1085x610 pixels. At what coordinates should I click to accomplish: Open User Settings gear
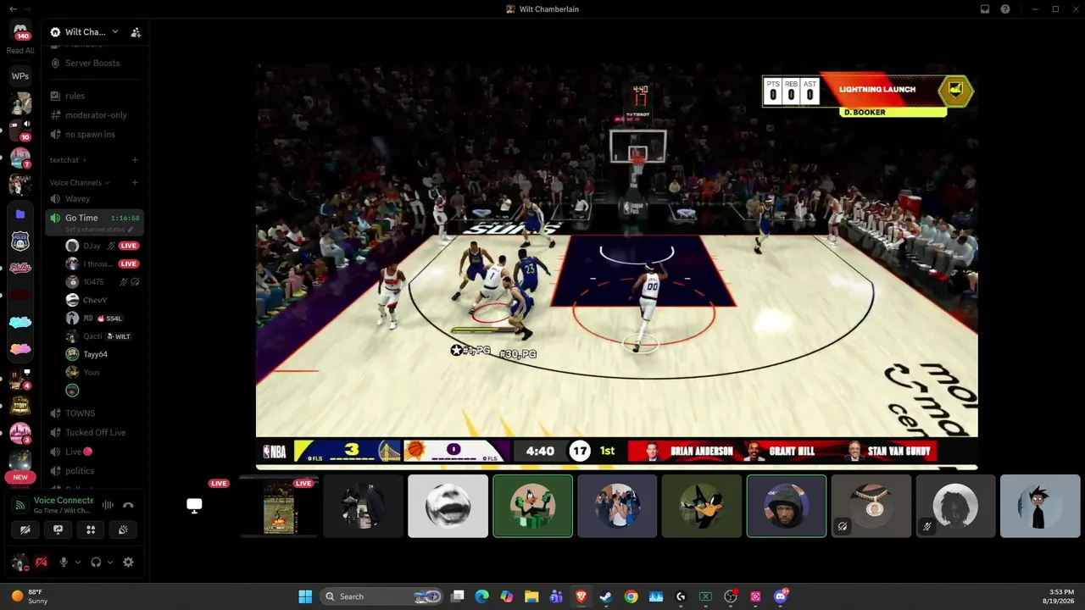coord(128,563)
